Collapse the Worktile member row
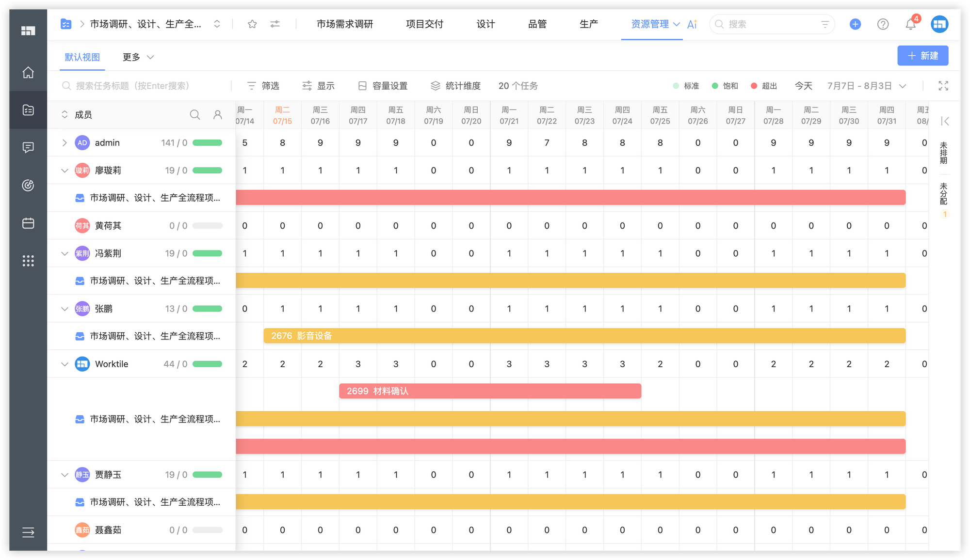Screen dimensions: 970x560 click(x=65, y=364)
